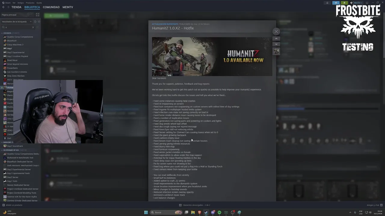Viewport: 385px width, 216px height.
Task: Select BlazeRush Dedicated Server
Action: tap(20, 162)
